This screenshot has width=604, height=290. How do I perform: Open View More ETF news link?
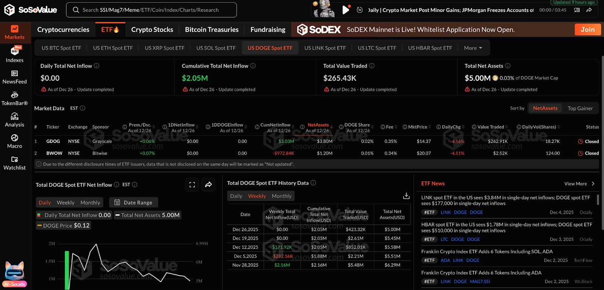click(579, 184)
